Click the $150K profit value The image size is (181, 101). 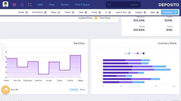(x=168, y=20)
